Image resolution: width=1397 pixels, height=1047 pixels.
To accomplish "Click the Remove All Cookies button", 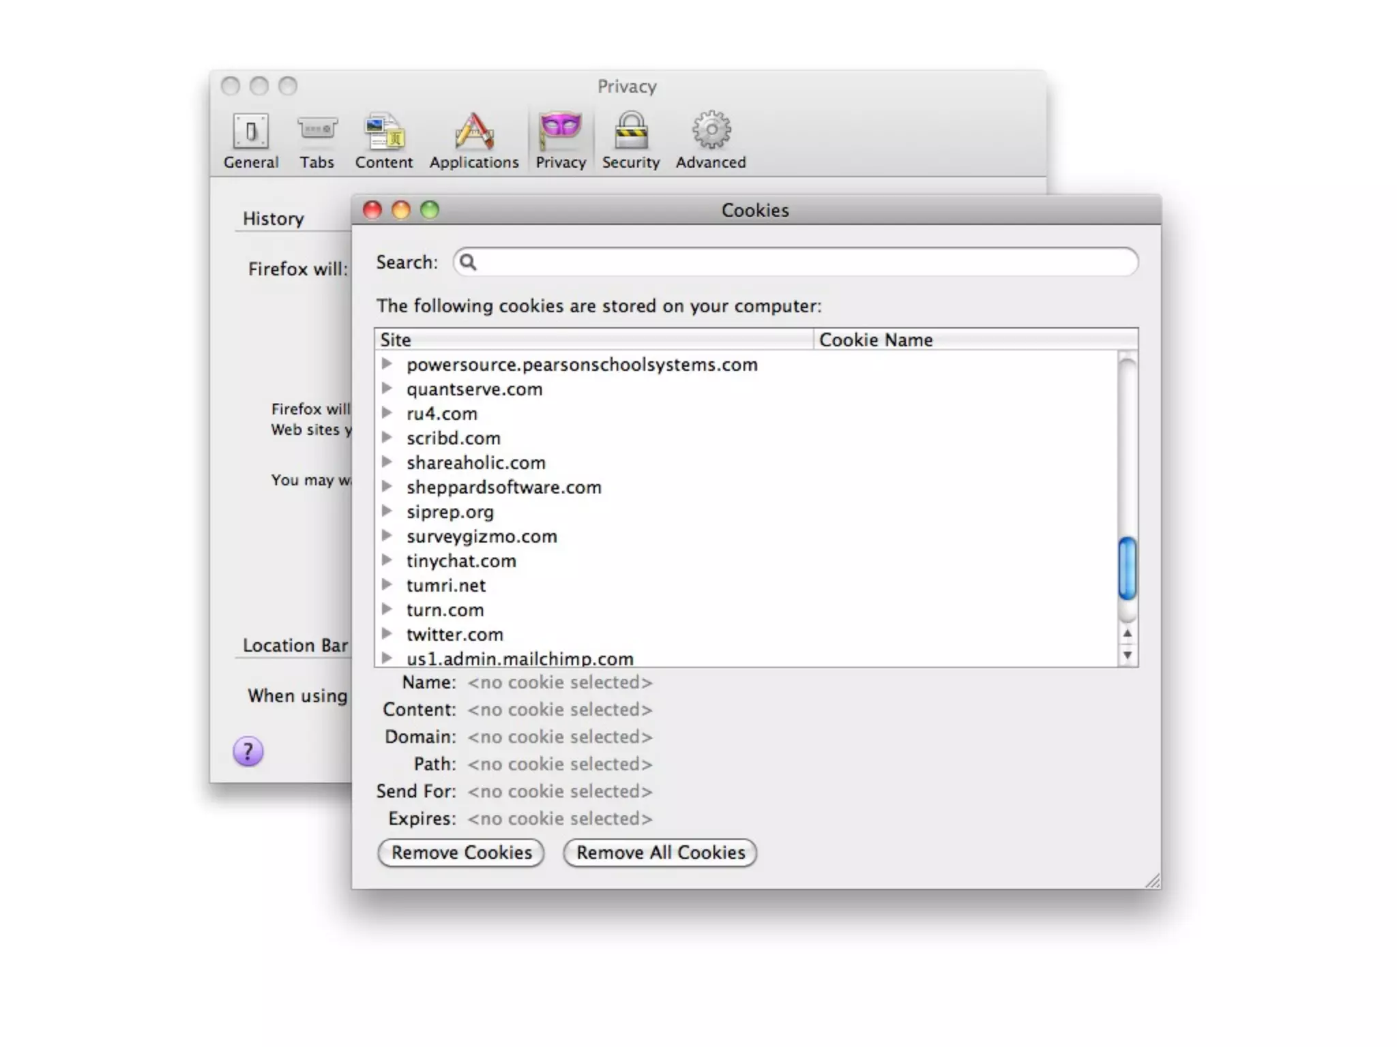I will click(660, 853).
